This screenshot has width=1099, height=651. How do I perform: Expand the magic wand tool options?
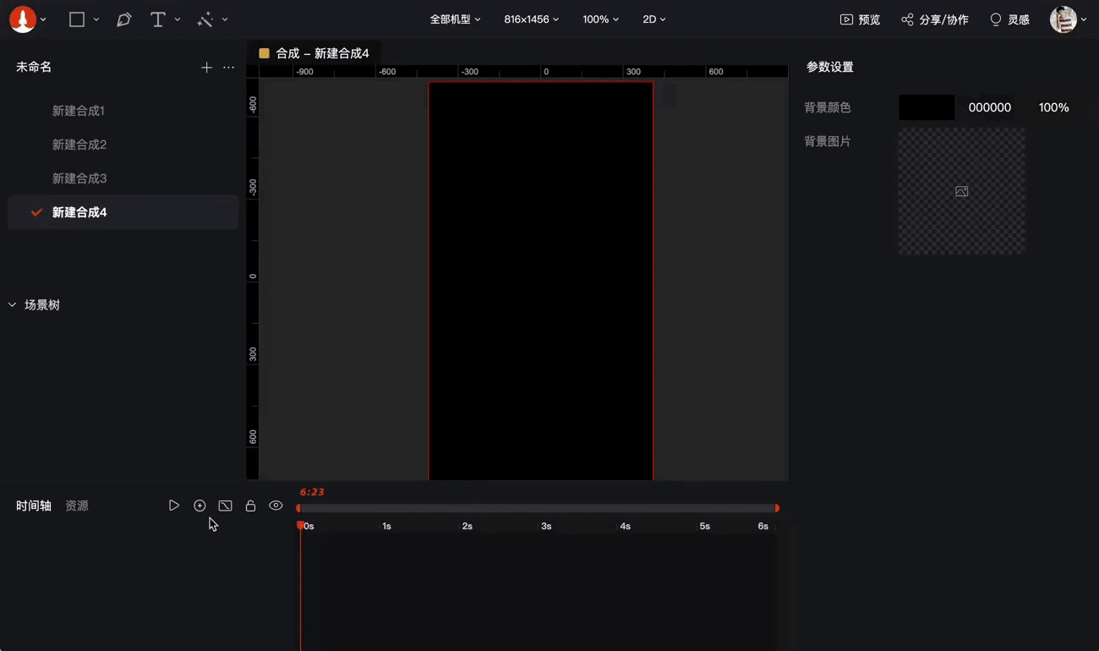point(225,19)
